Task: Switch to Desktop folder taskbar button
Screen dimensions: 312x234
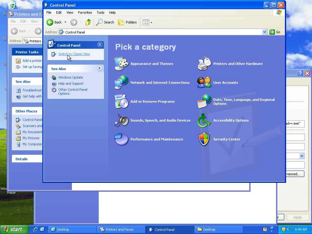Action: click(x=218, y=229)
